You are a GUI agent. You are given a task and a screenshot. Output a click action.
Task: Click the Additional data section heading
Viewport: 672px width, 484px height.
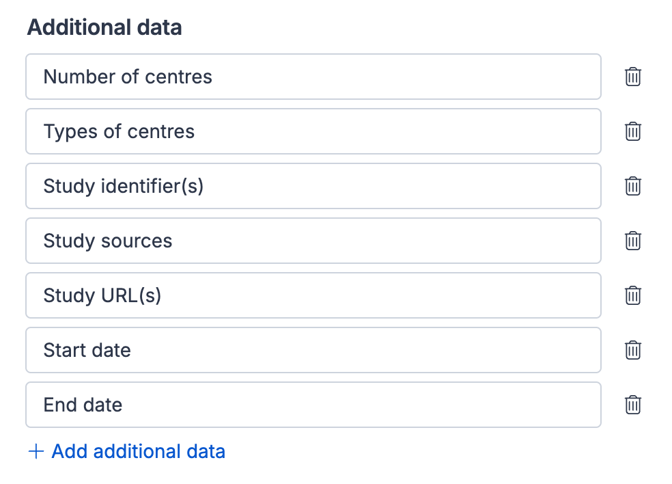coord(104,28)
